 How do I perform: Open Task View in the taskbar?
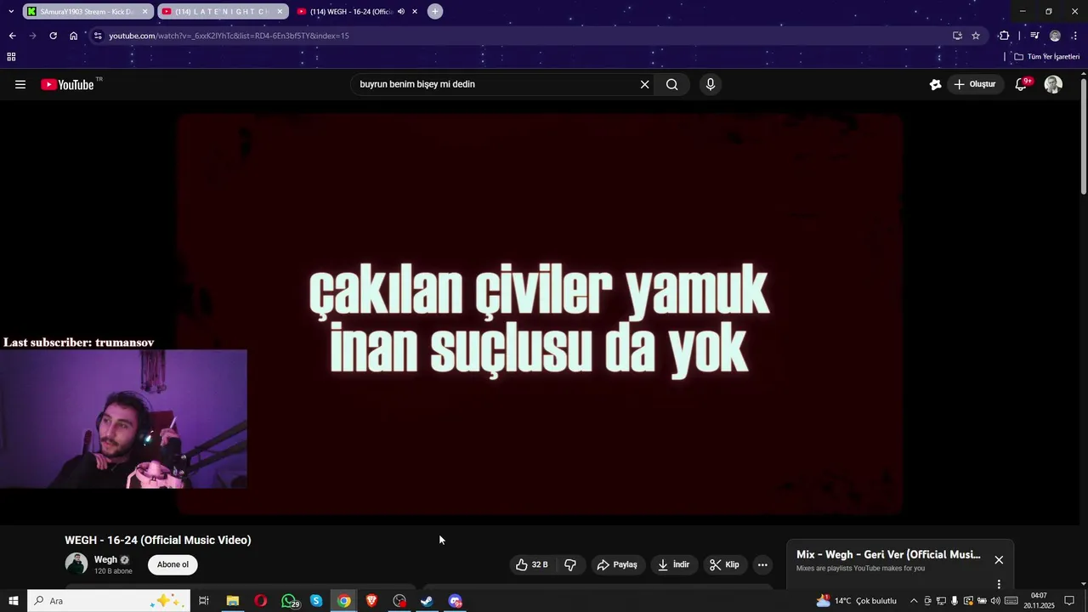tap(204, 601)
